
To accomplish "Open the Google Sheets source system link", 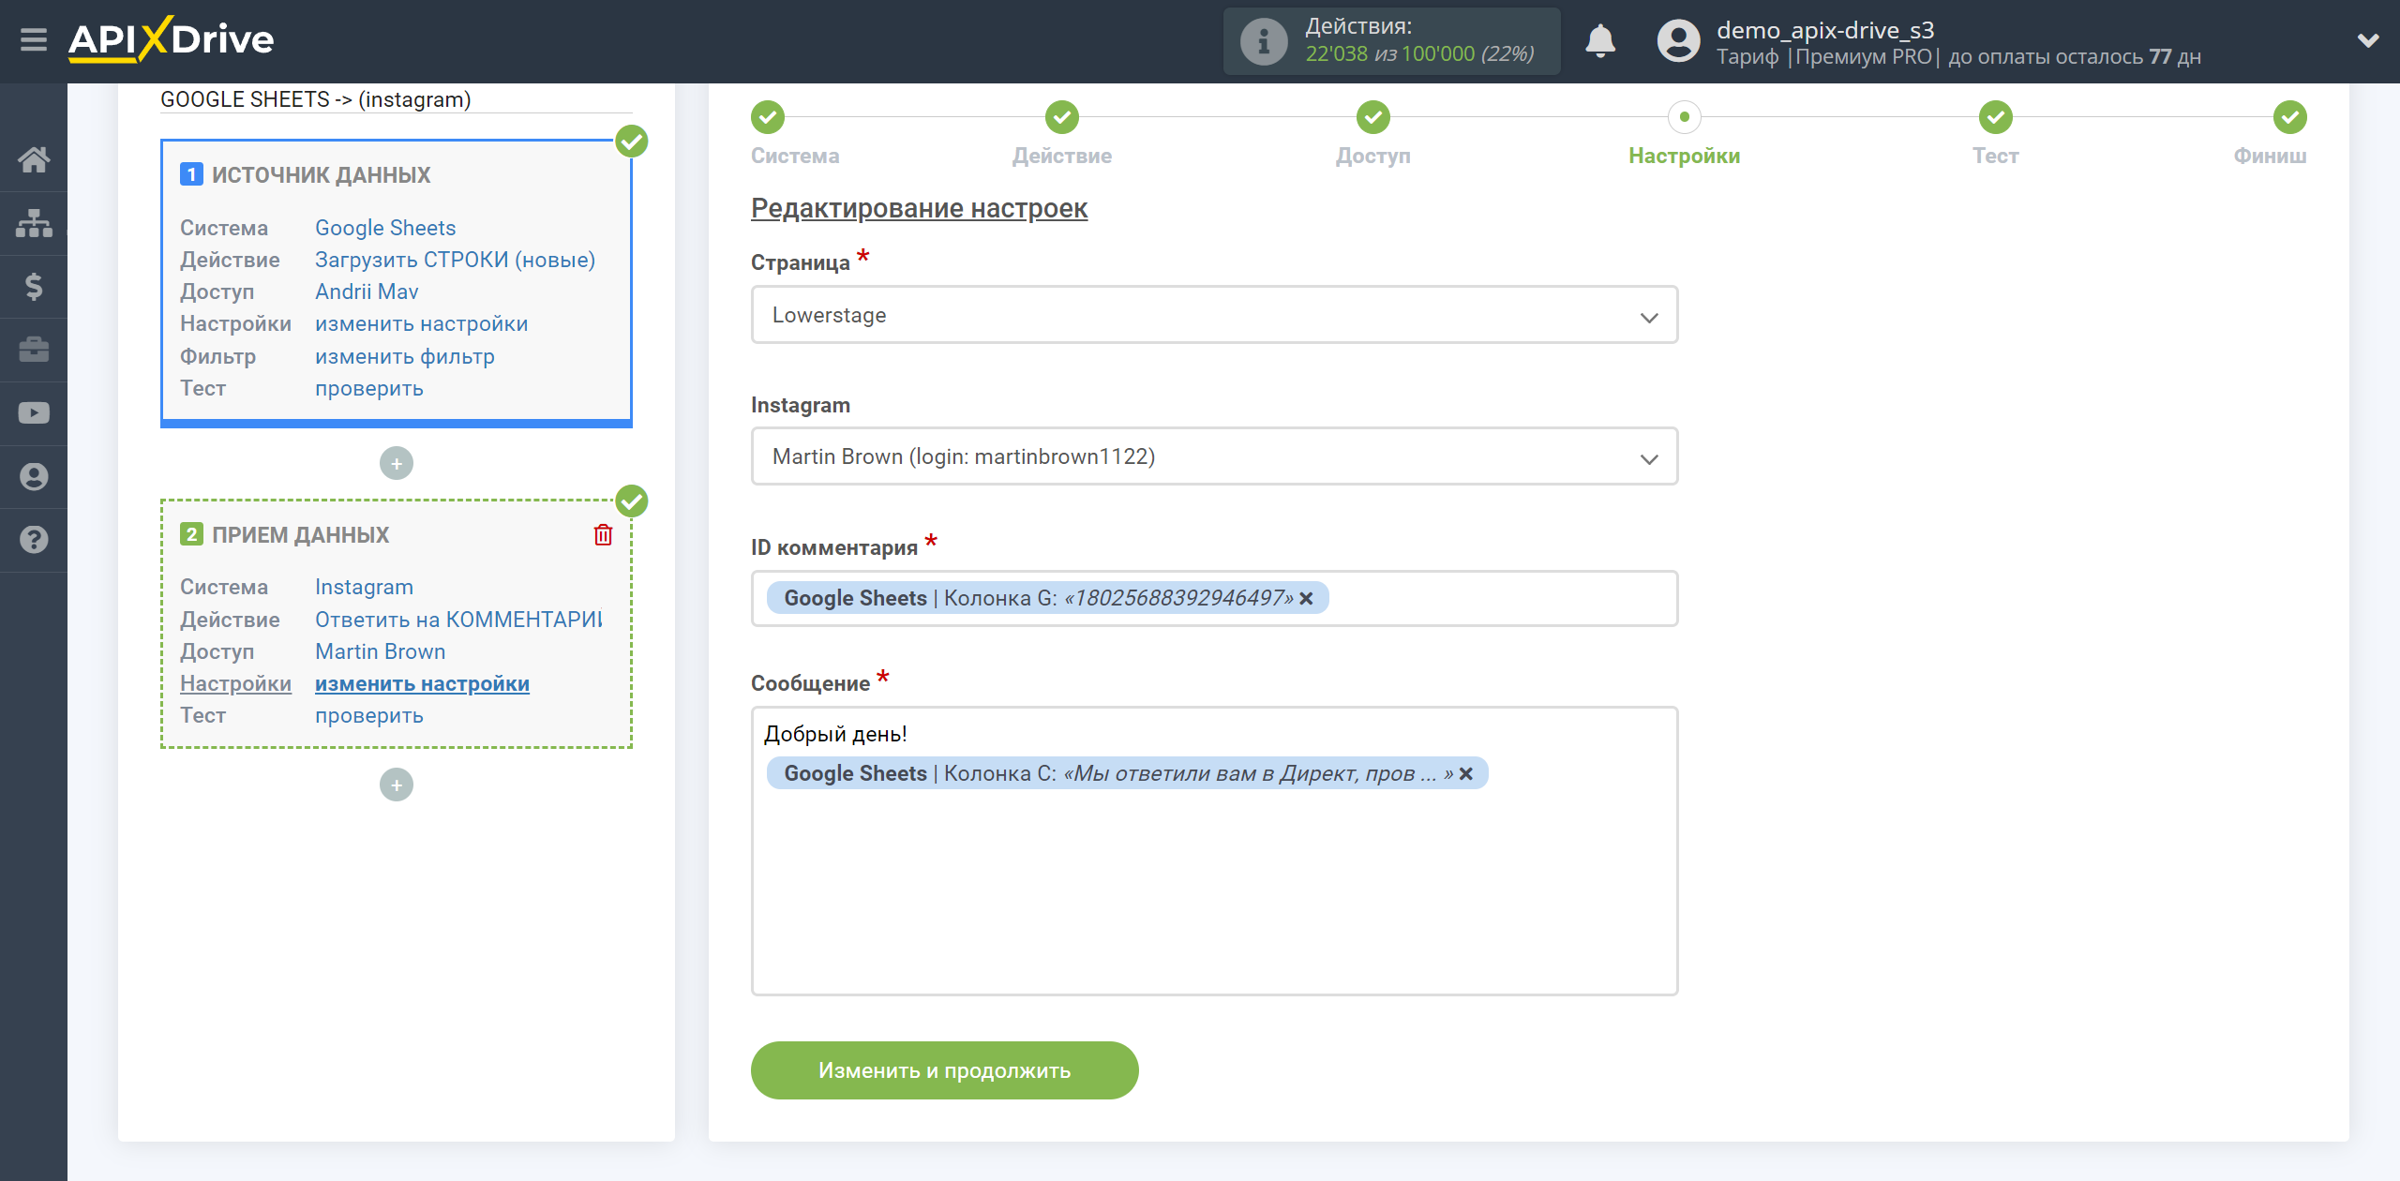I will coord(385,228).
